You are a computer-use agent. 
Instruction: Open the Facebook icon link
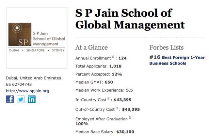[x=10, y=99]
